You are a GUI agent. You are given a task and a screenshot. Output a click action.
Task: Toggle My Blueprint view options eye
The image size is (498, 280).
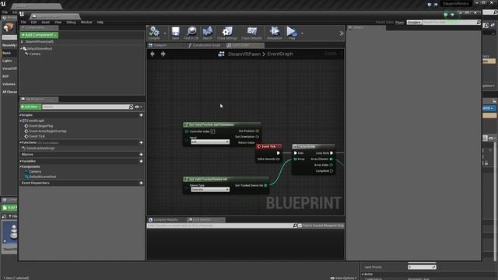[138, 107]
